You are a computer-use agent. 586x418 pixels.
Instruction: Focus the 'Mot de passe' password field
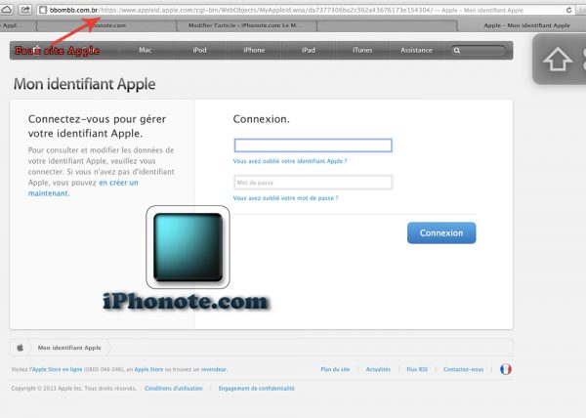[x=314, y=183]
